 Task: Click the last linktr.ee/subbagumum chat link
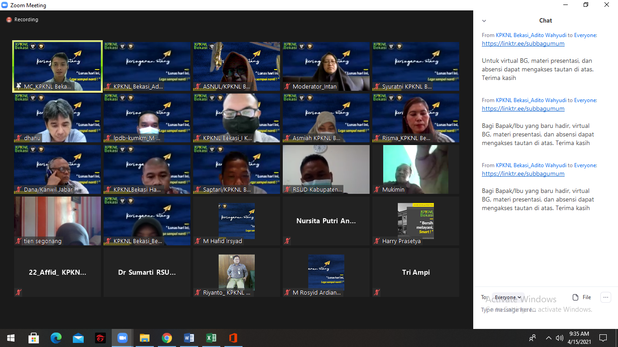(x=523, y=174)
